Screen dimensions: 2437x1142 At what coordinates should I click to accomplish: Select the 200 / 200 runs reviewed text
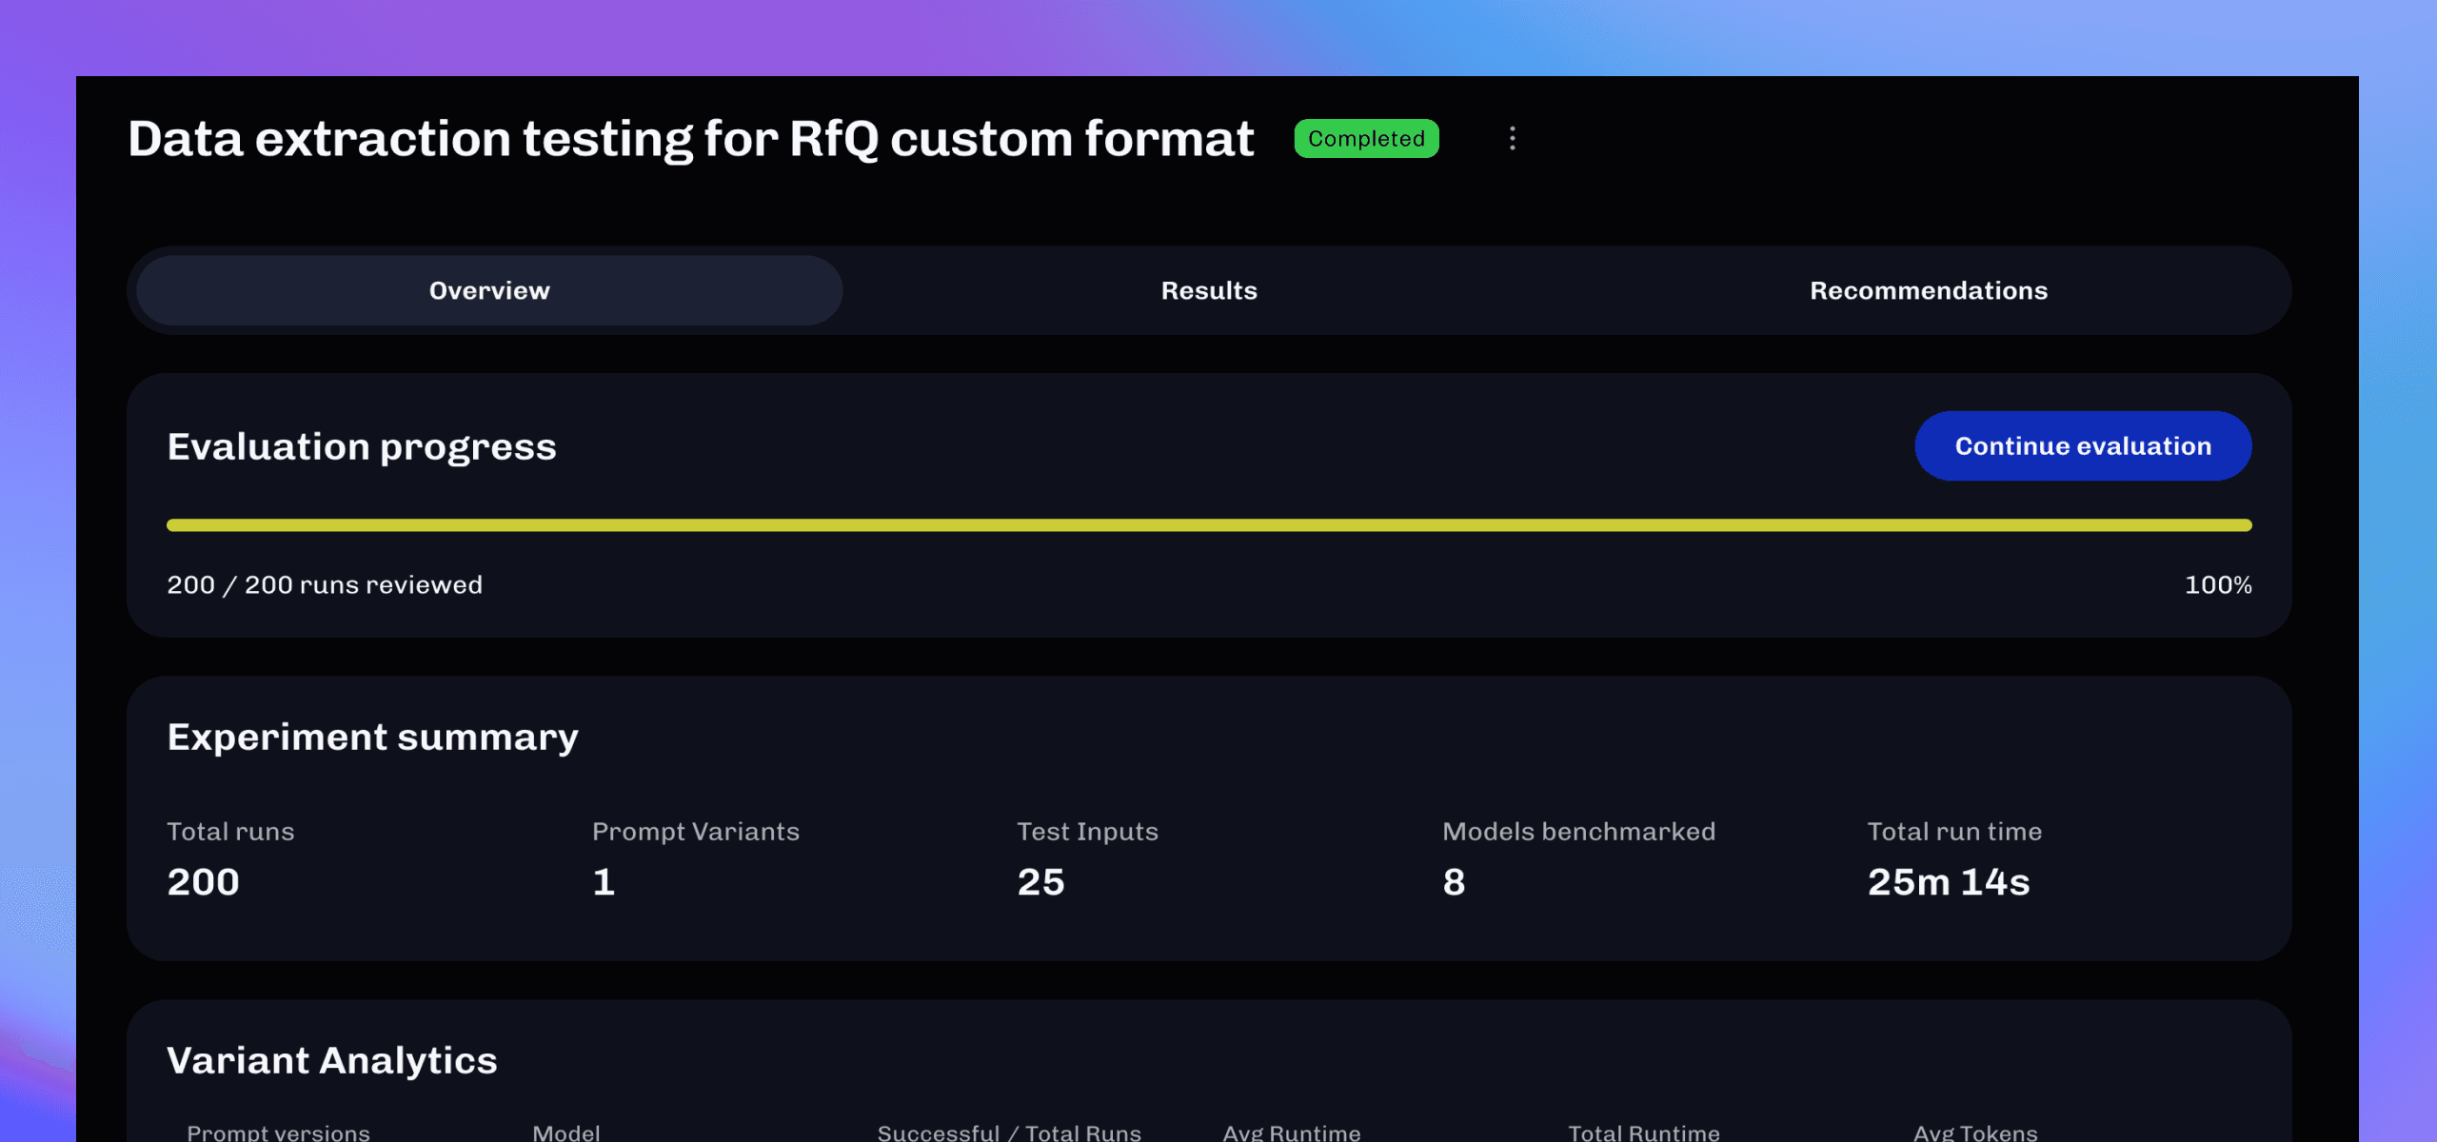[325, 584]
